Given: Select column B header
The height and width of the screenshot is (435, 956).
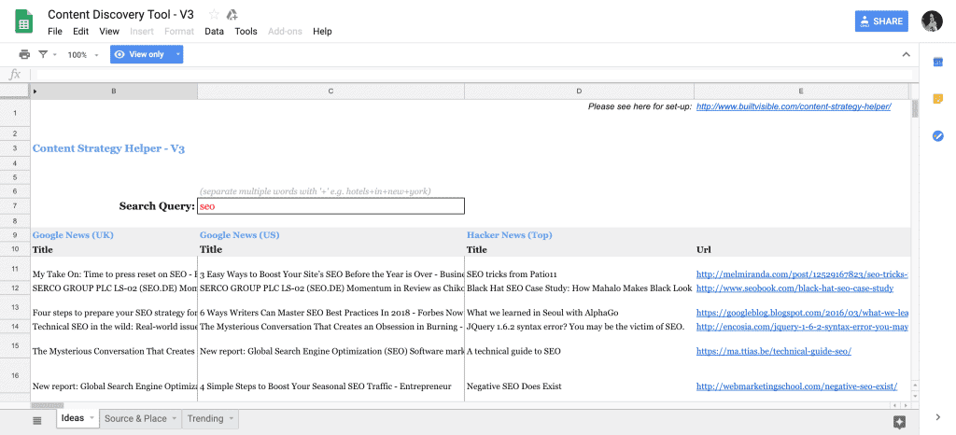Looking at the screenshot, I should point(113,91).
